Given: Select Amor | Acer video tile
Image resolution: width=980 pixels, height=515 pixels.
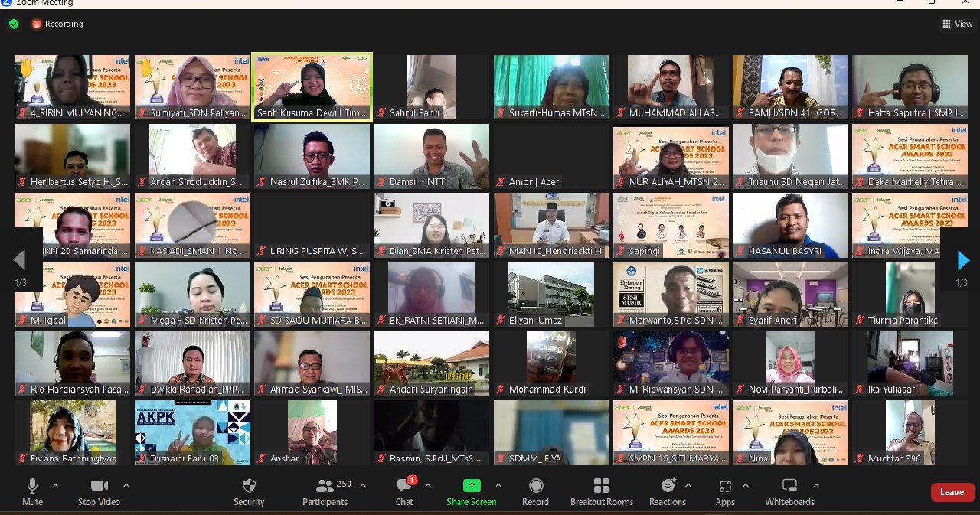Looking at the screenshot, I should click(x=551, y=156).
